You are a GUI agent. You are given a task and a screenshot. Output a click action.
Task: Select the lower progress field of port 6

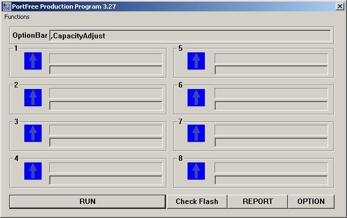point(271,106)
